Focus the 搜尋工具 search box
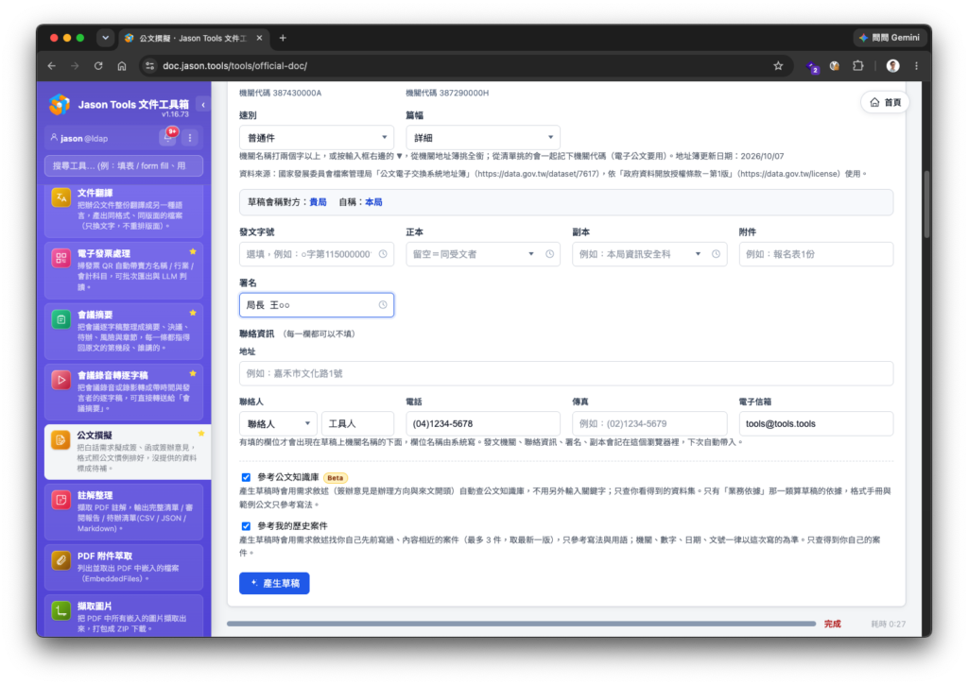Image resolution: width=968 pixels, height=685 pixels. 124,166
